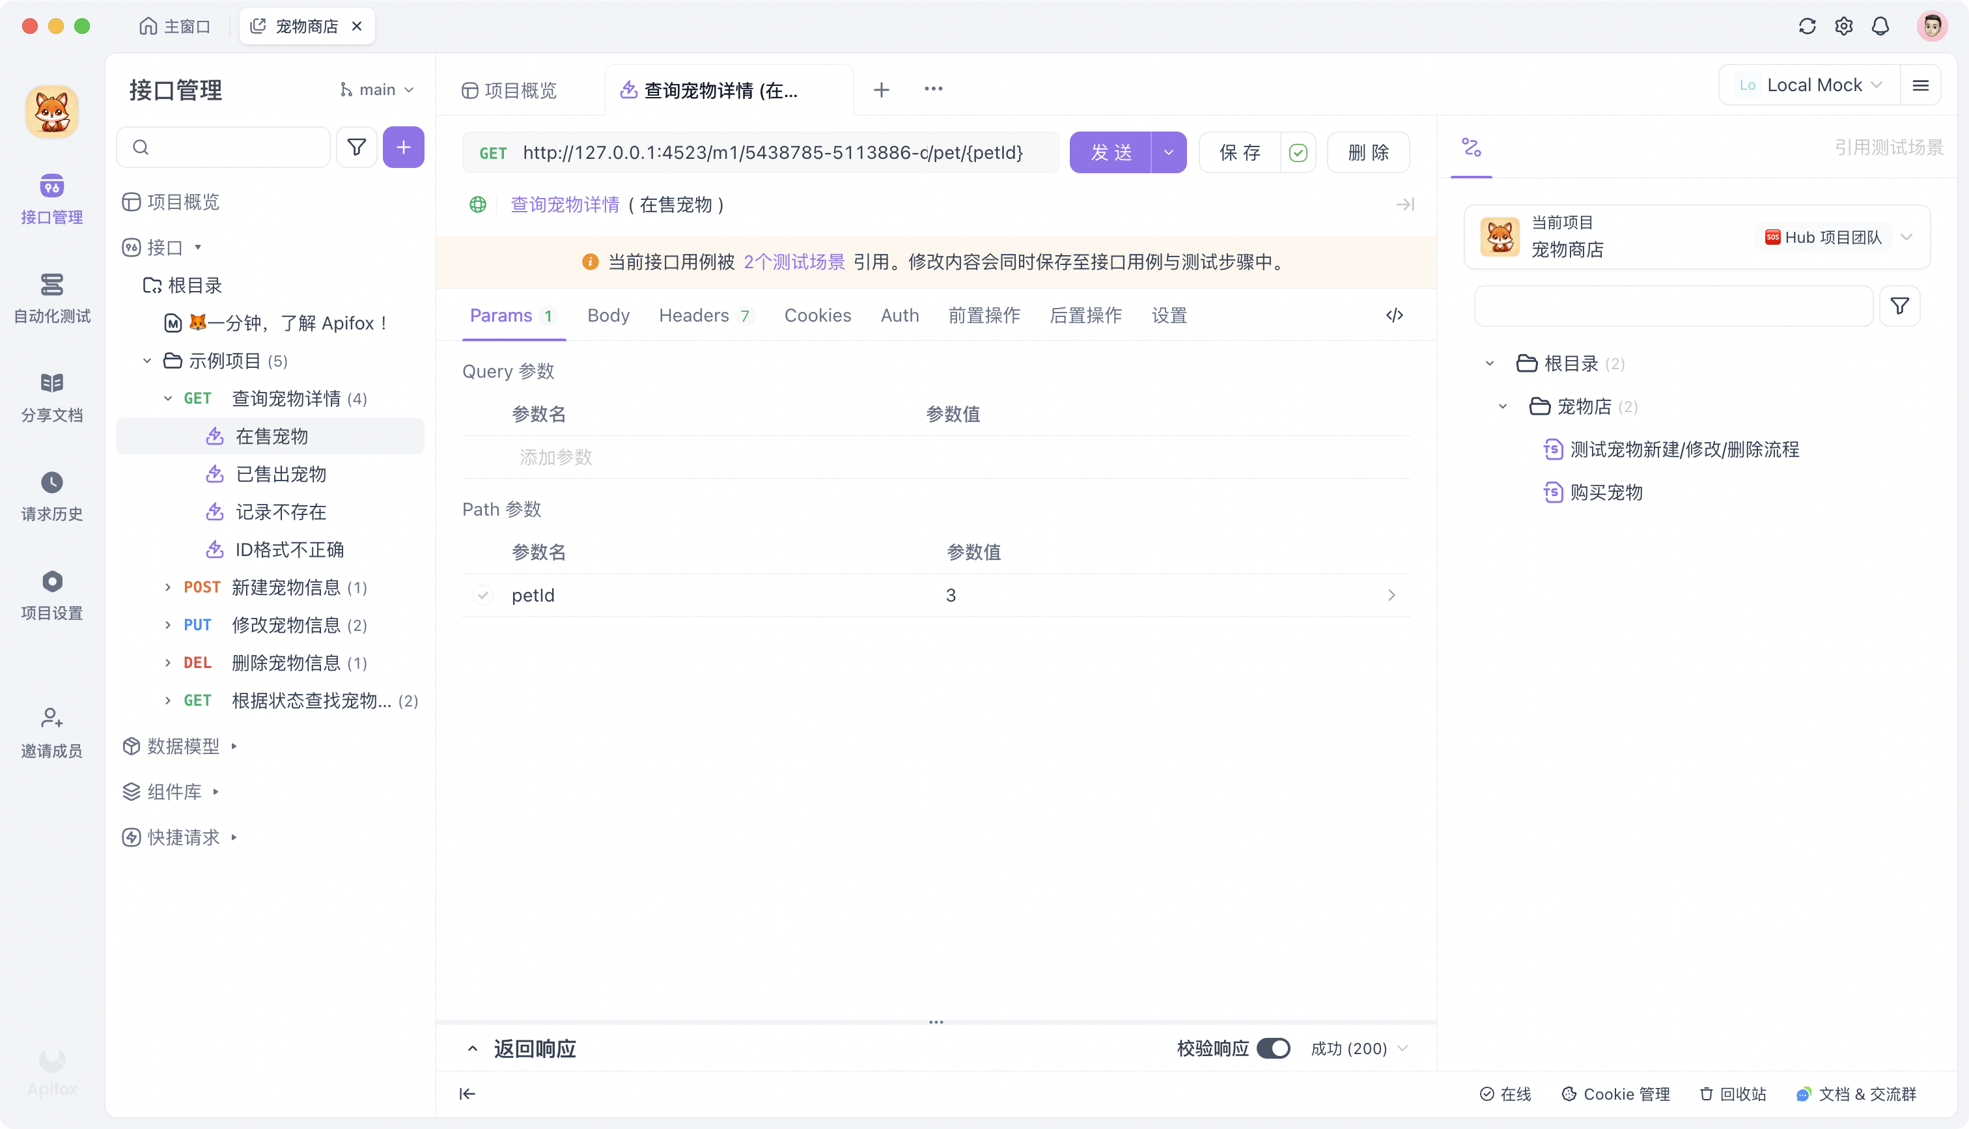Screen dimensions: 1969x1129
Task: Switch to the 项目概览 tab
Action: tap(512, 90)
